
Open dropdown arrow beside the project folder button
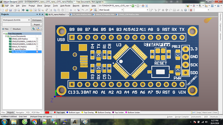pos(41,29)
